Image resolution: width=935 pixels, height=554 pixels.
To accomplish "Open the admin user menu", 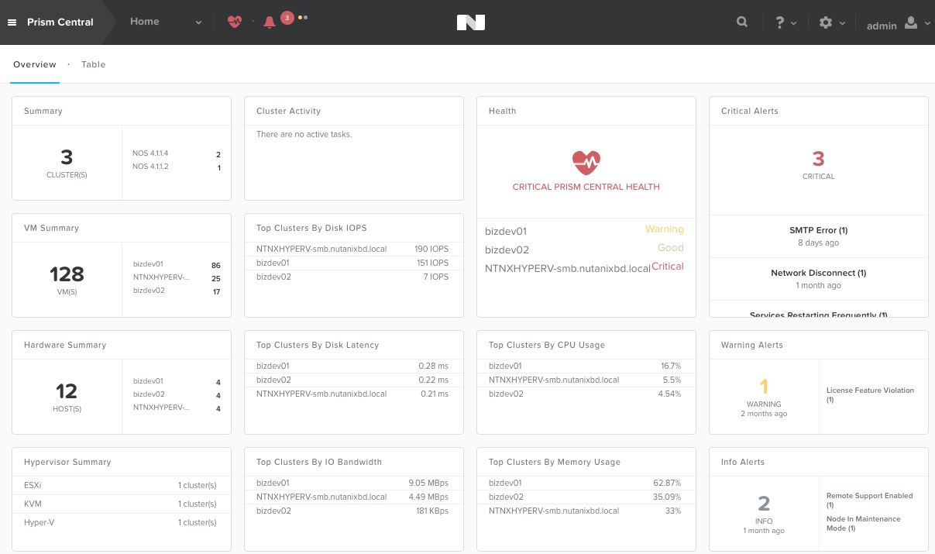I will pyautogui.click(x=899, y=24).
